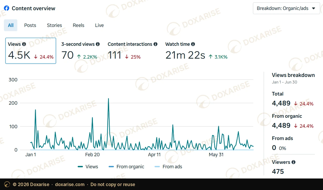Select the Views metric card
Viewport: 323px width, 190px height.
point(31,51)
